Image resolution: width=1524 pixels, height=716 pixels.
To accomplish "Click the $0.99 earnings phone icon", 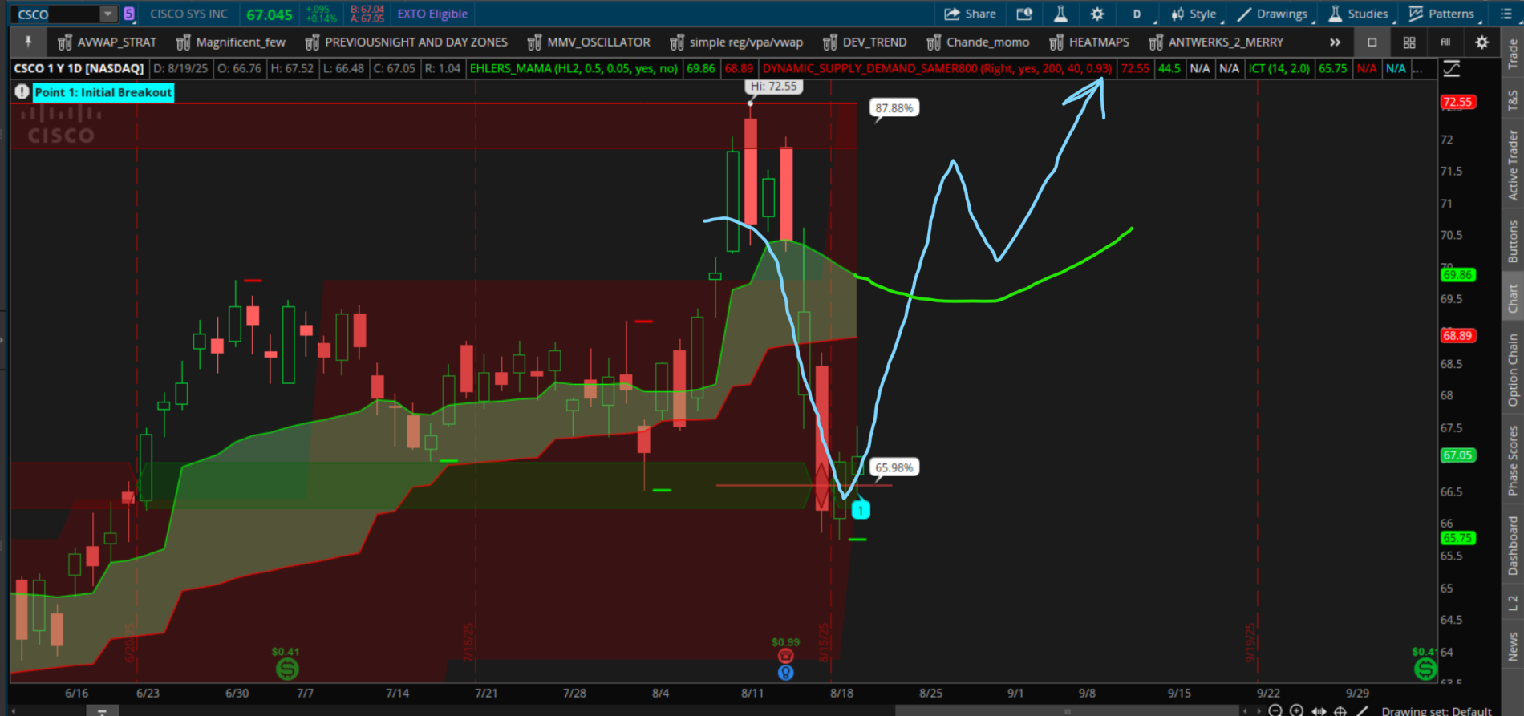I will coord(785,656).
